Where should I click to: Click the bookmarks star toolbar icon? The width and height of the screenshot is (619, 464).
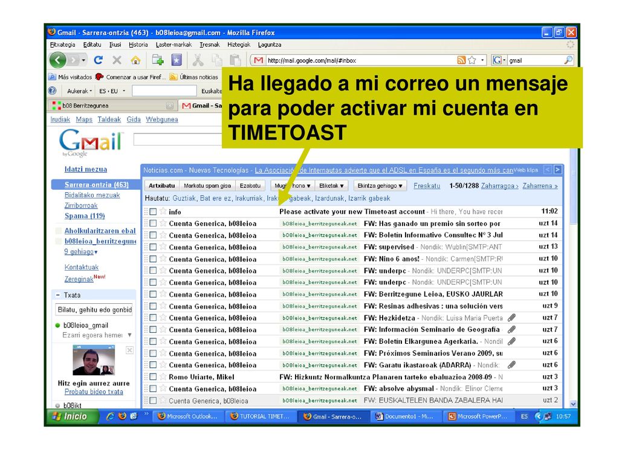click(177, 60)
